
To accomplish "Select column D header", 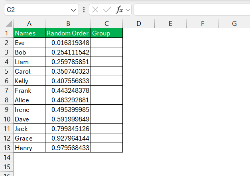I will [138, 23].
